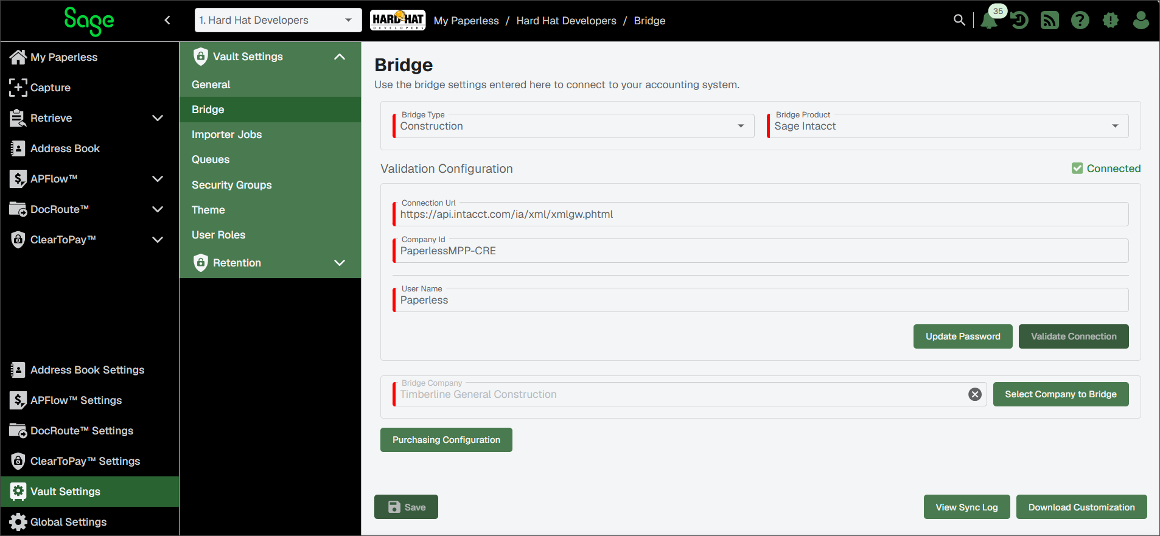Open the Bridge Type dropdown

coord(573,126)
